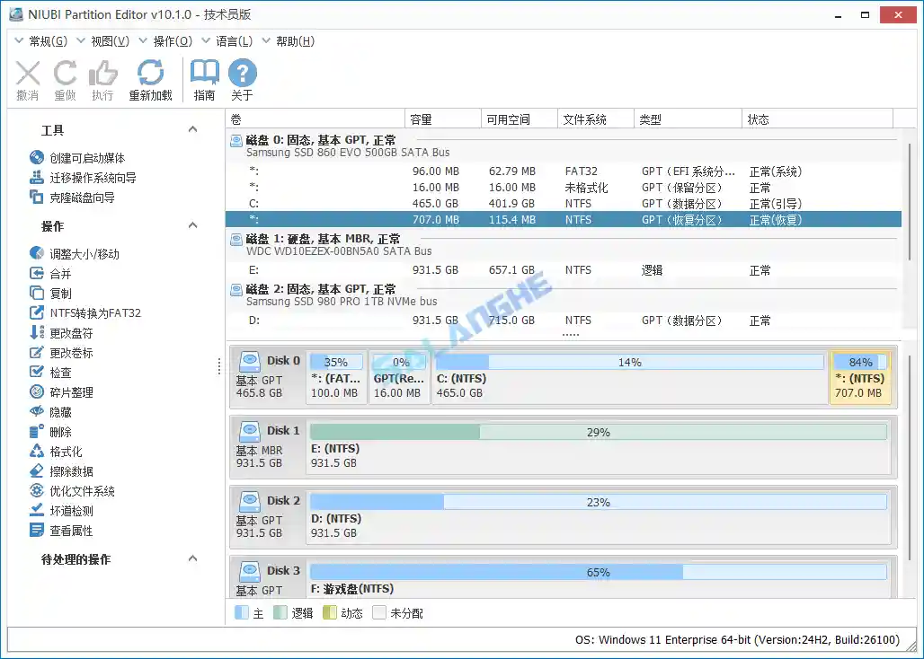Click the Disk 2 label block in map
Screen dimensions: 924x659
pyautogui.click(x=268, y=516)
